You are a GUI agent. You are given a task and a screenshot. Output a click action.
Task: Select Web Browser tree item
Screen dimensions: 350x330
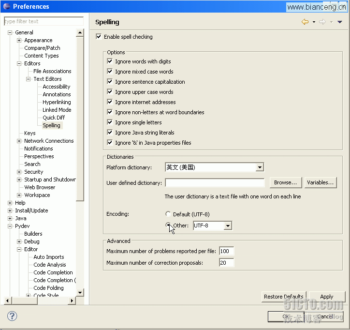pyautogui.click(x=40, y=187)
